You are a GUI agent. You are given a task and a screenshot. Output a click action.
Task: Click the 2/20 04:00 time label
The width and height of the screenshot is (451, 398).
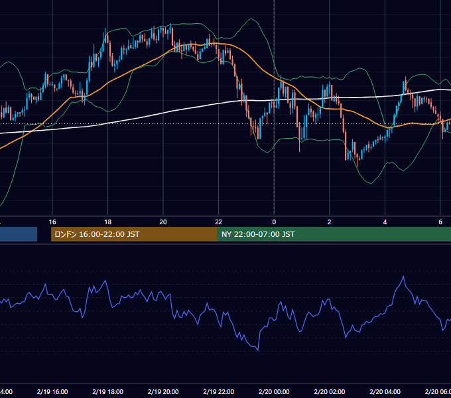pos(385,391)
